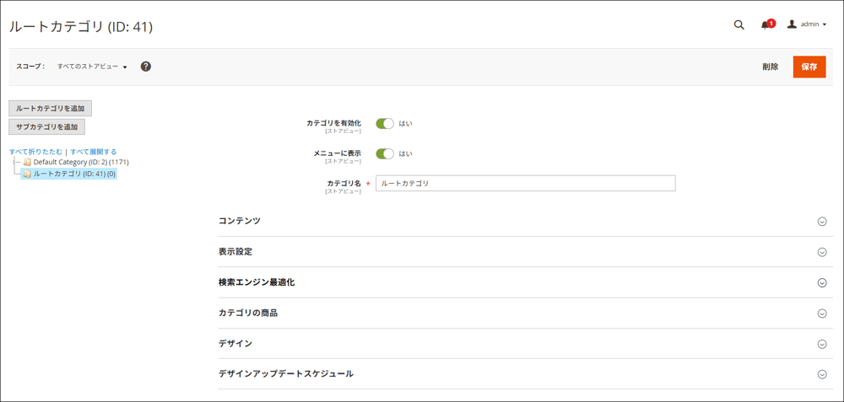Expand the コンテンツ section chevron

[x=822, y=222]
